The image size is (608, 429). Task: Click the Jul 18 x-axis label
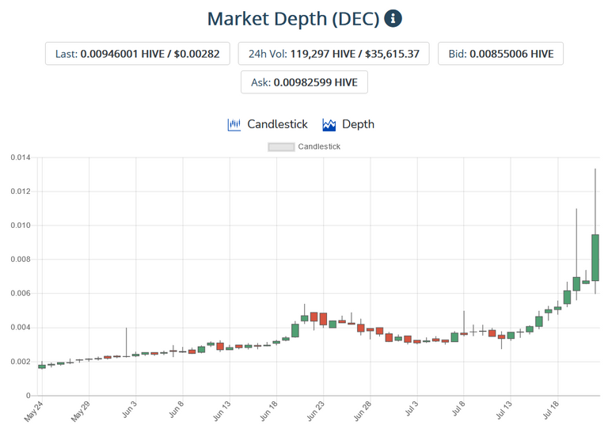point(551,410)
